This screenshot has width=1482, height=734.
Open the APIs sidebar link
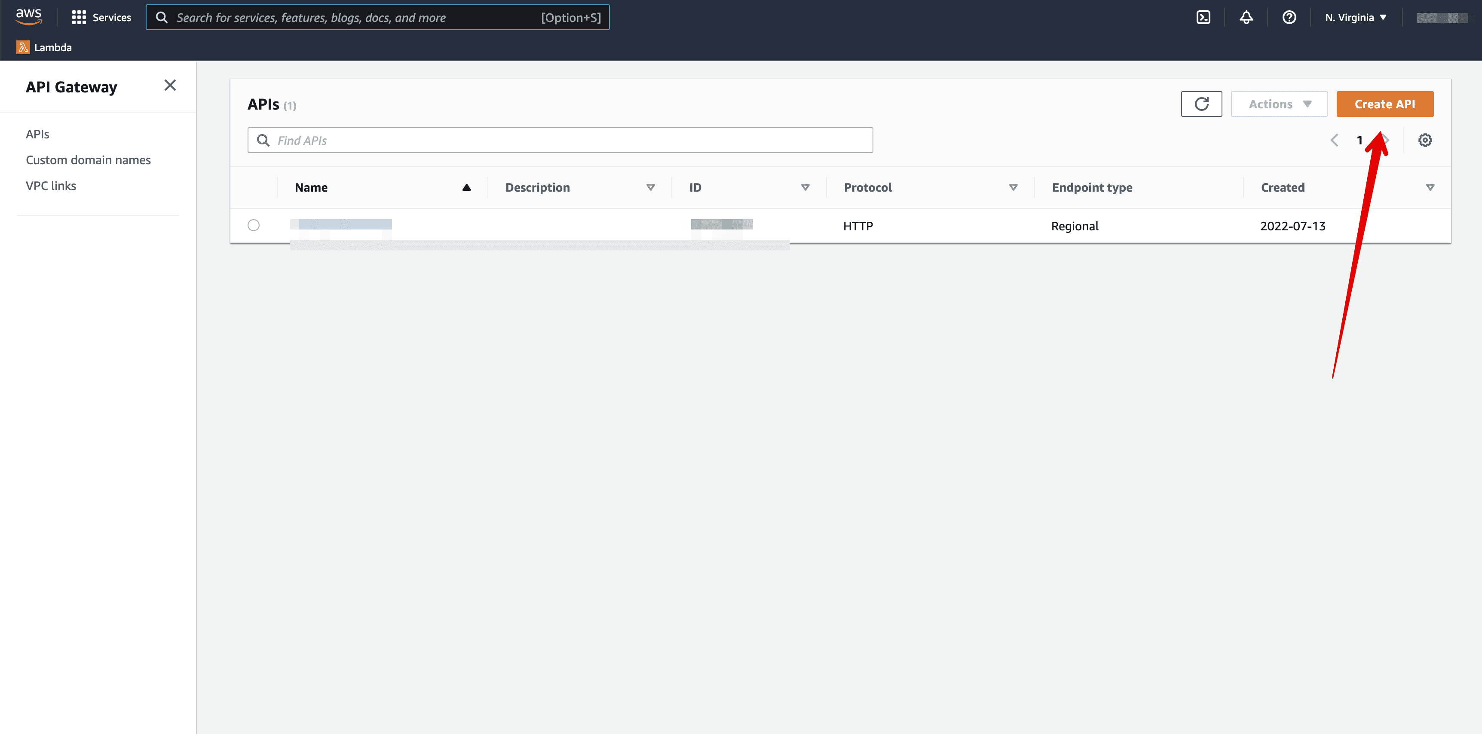pos(37,134)
